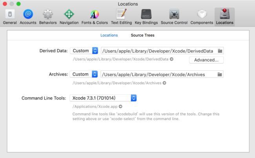The height and width of the screenshot is (158, 255).
Task: Open the Fonts & Colors preferences pane
Action: (x=95, y=17)
